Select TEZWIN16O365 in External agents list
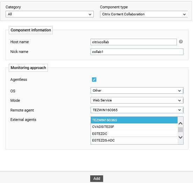The height and width of the screenshot is (183, 193). coord(134,120)
